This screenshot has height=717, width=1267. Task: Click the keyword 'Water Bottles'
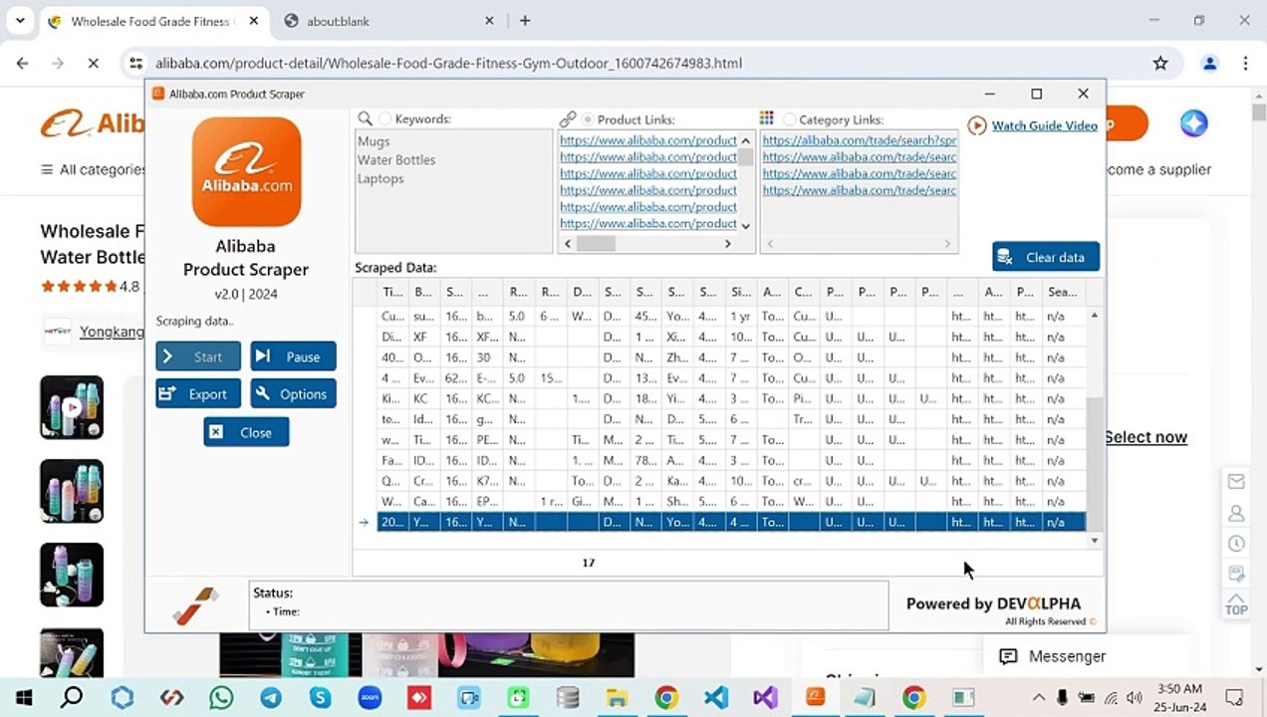pos(396,159)
